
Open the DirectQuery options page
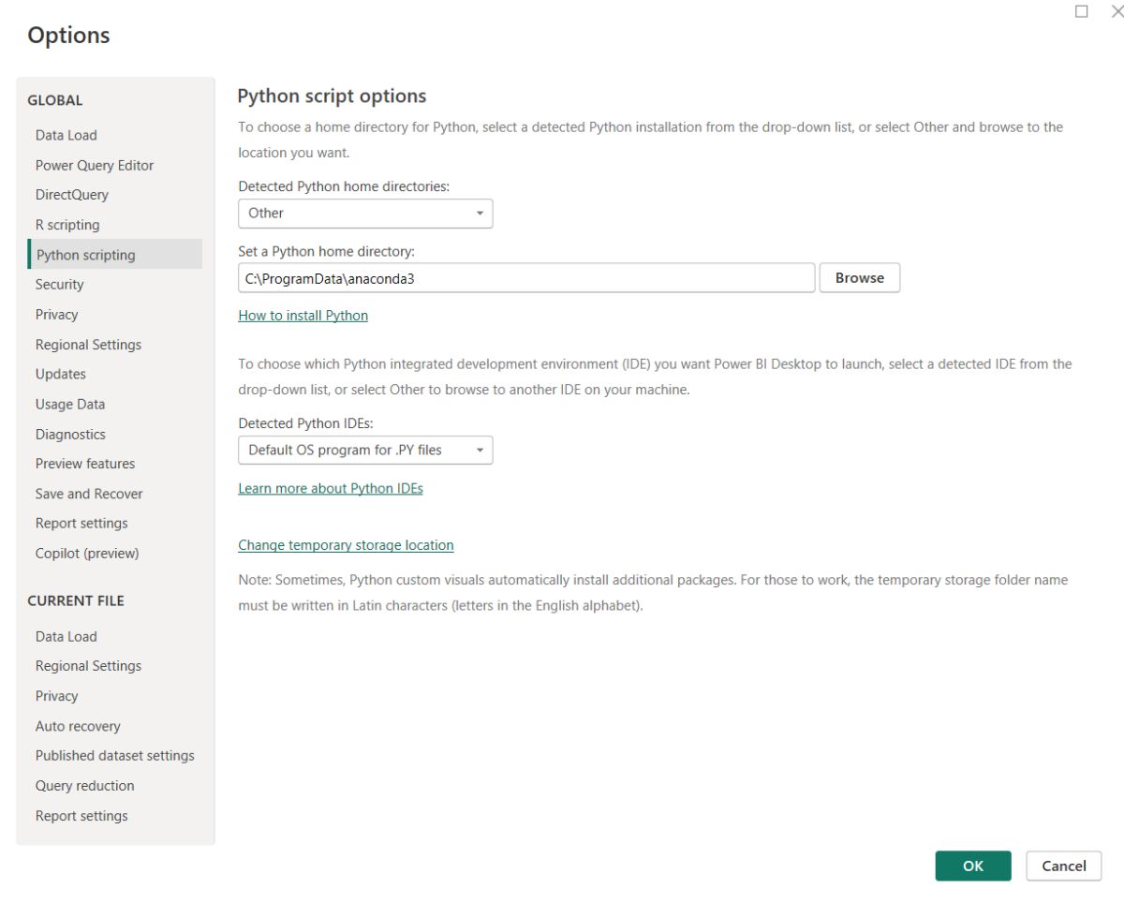[72, 195]
